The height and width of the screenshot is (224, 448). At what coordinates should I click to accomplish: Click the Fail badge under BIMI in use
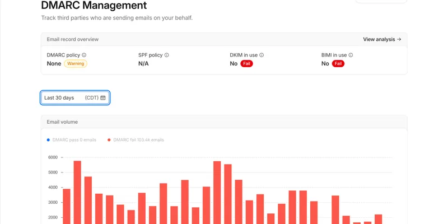[x=338, y=63]
